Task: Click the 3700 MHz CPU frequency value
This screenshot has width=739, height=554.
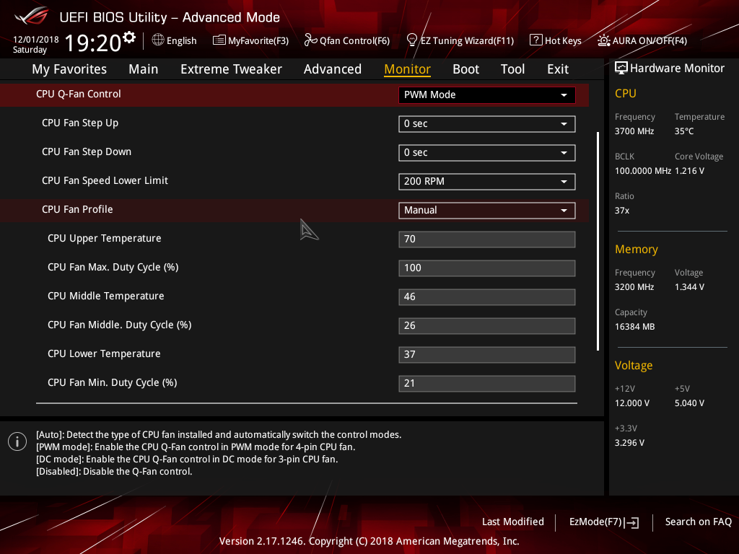Action: [x=634, y=131]
